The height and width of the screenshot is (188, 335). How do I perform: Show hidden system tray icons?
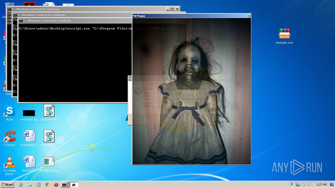[x=292, y=185]
